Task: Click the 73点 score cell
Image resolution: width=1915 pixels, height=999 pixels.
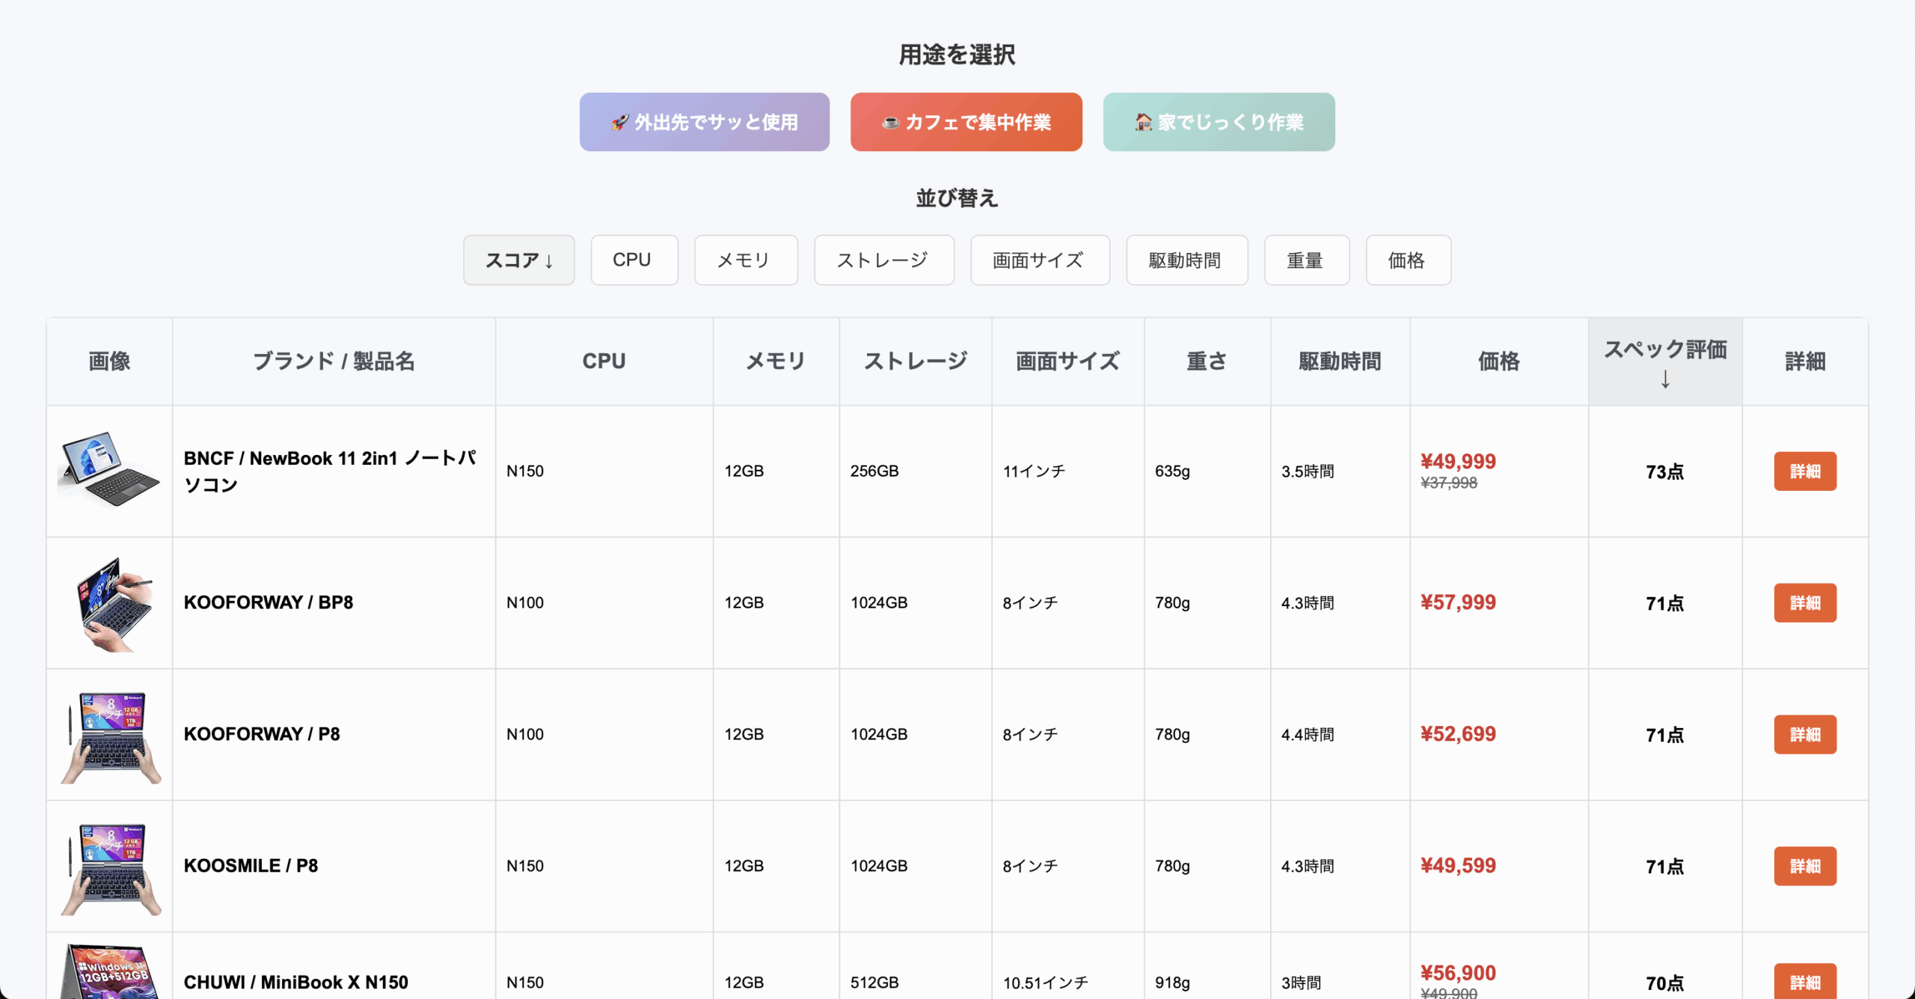Action: 1664,471
